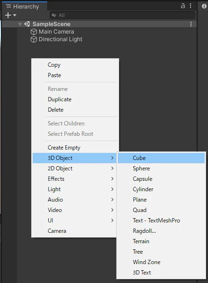This screenshot has width=208, height=283.
Task: Toggle the Hierarchy panel lock icon
Action: [x=183, y=6]
